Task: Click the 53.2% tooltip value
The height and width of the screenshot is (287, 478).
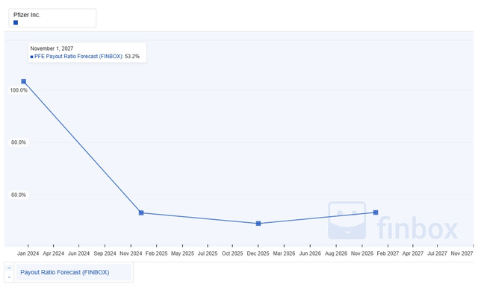Action: point(132,57)
